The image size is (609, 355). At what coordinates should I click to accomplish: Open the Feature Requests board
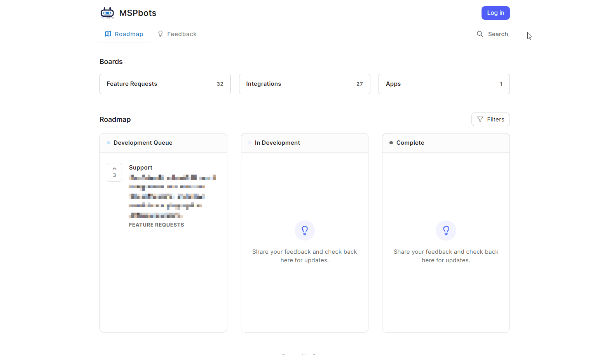(165, 84)
